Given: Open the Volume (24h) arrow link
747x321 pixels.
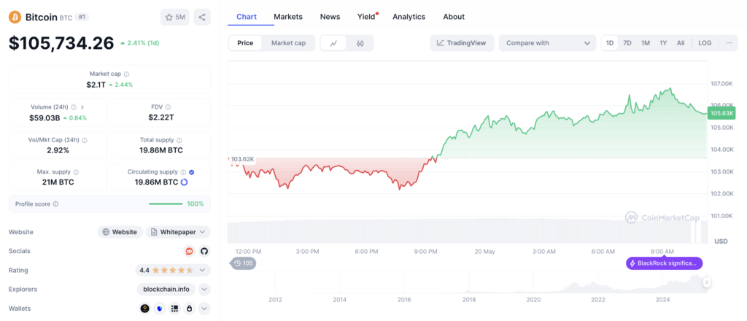Looking at the screenshot, I should tap(82, 107).
